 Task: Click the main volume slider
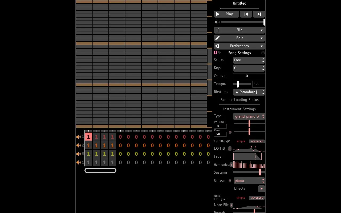point(243,22)
